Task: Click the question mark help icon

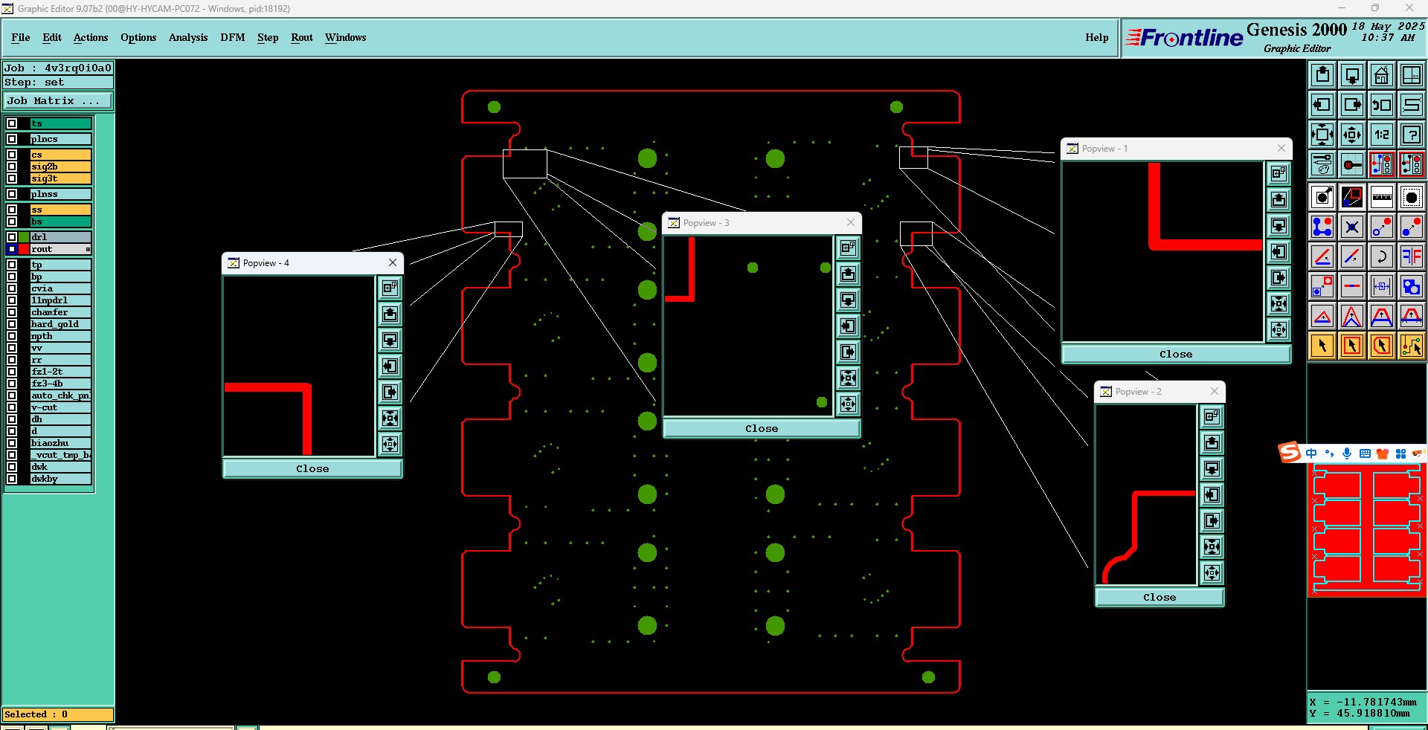Action: tap(1412, 135)
